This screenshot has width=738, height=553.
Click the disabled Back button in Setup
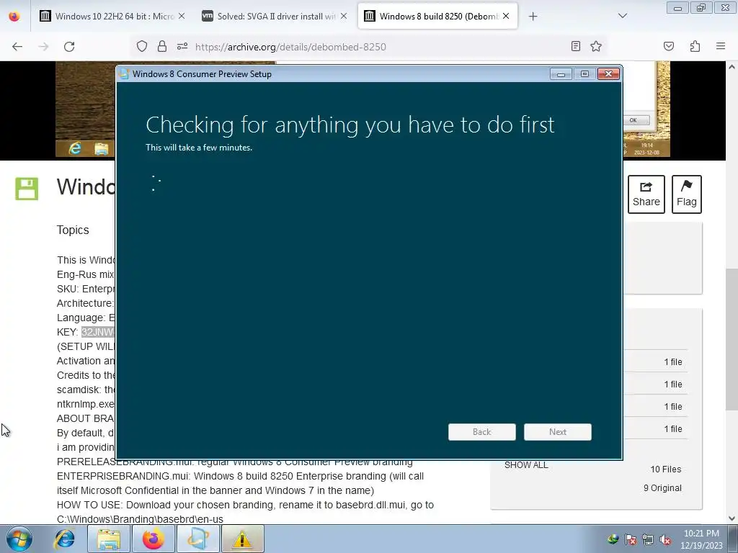482,432
